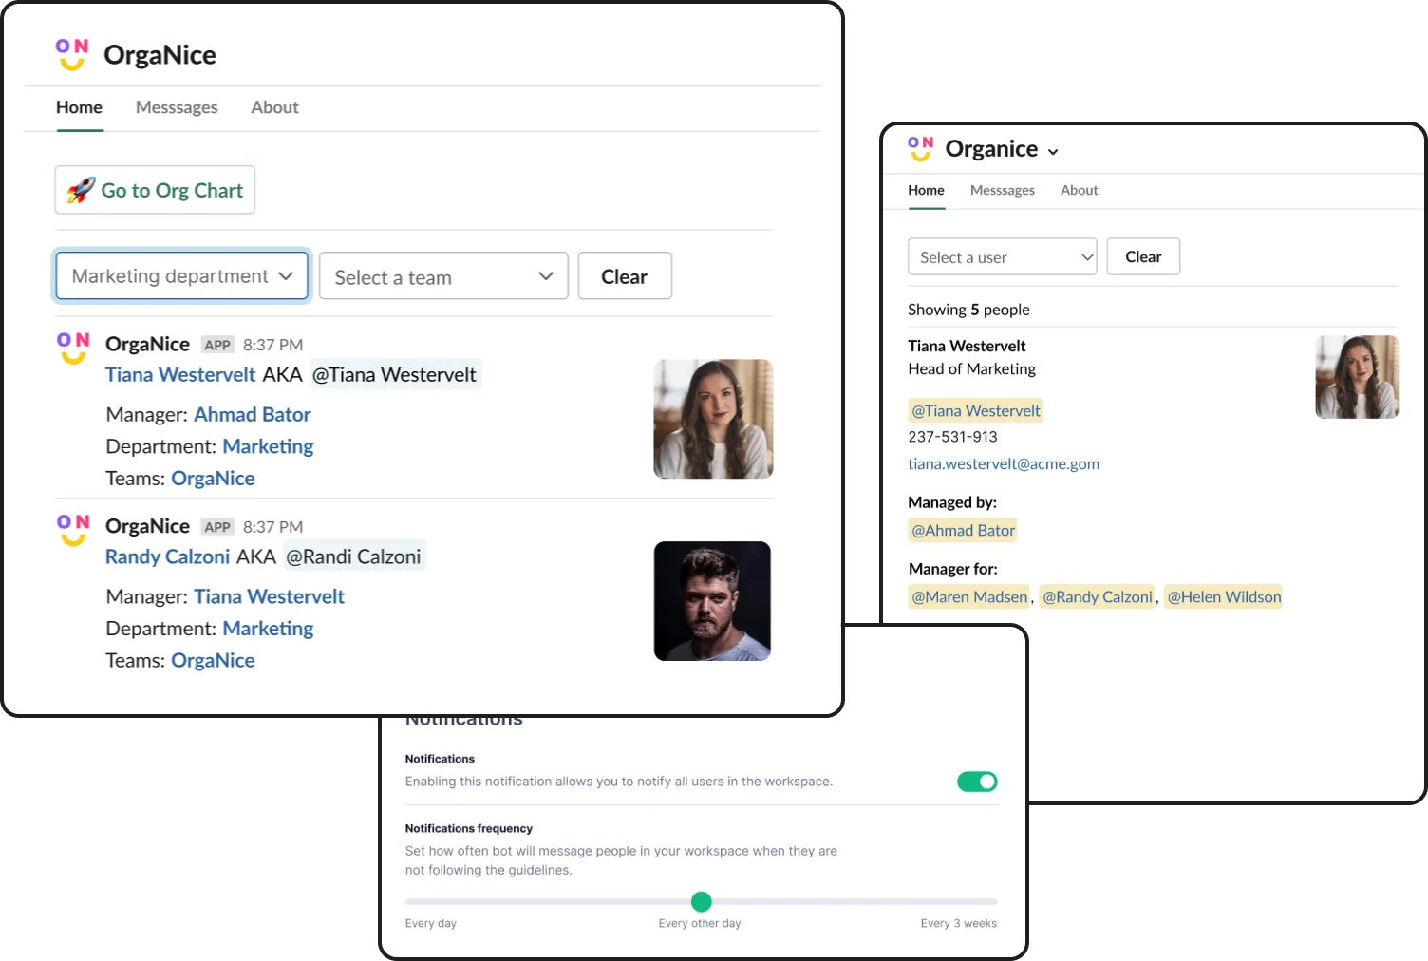1428x961 pixels.
Task: Click the Go to Org Chart button
Action: pyautogui.click(x=155, y=190)
